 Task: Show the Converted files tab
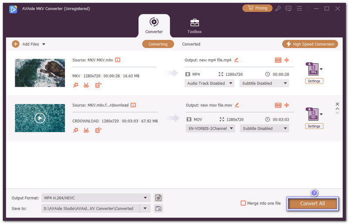(191, 44)
